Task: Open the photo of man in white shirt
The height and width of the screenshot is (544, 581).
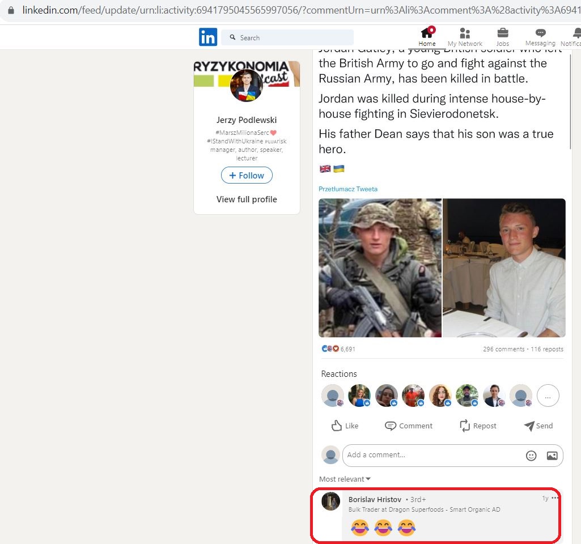Action: point(504,267)
